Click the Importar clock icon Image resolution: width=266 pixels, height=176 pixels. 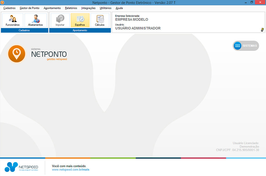tap(60, 20)
